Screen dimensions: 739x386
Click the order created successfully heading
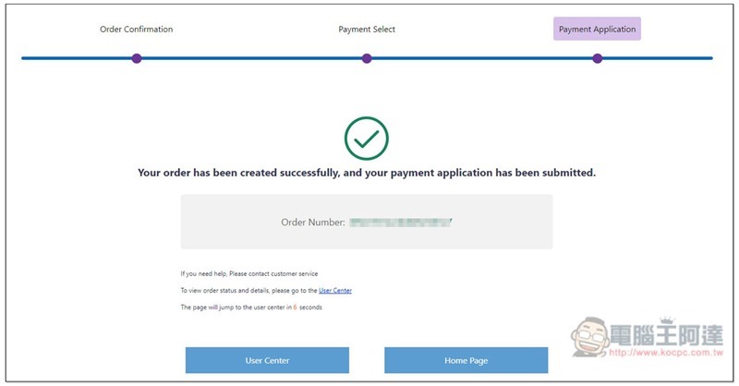pyautogui.click(x=367, y=173)
